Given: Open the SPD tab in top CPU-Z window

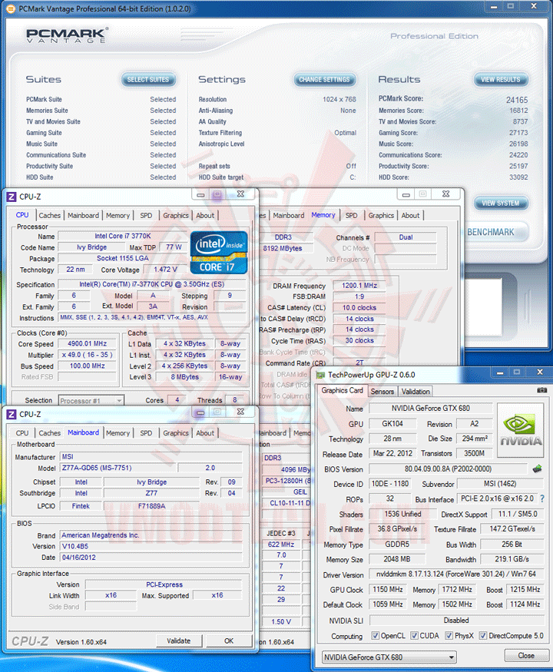Looking at the screenshot, I should coord(146,216).
